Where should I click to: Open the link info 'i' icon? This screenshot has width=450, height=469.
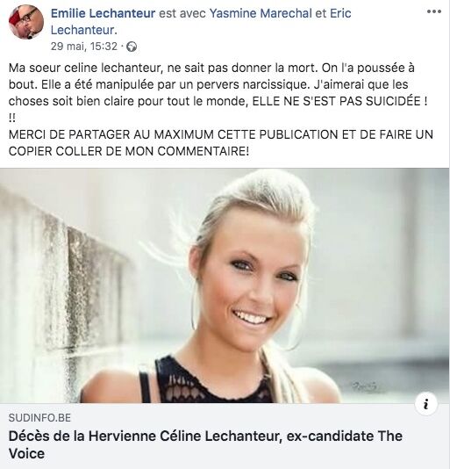pos(426,404)
